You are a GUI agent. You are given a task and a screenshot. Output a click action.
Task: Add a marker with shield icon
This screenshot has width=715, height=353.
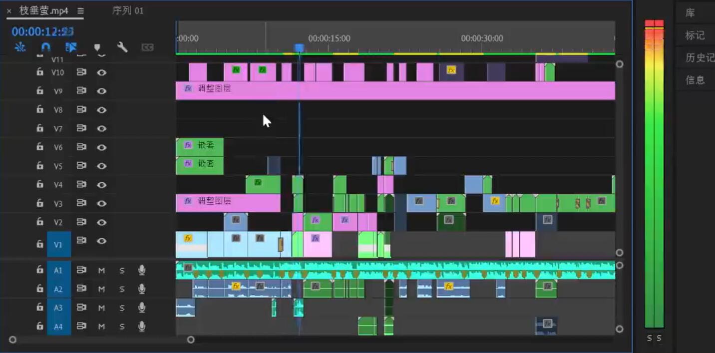pos(97,47)
